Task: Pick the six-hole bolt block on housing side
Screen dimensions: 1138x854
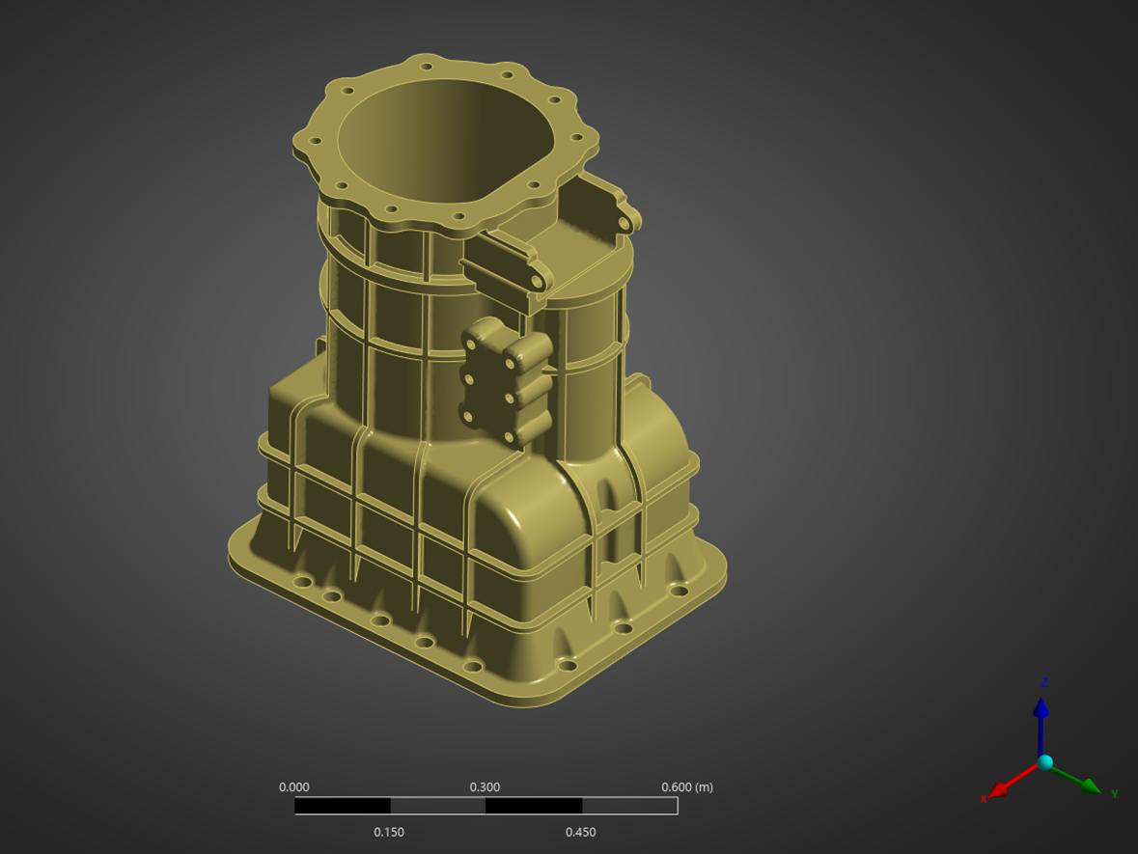Action: point(504,381)
